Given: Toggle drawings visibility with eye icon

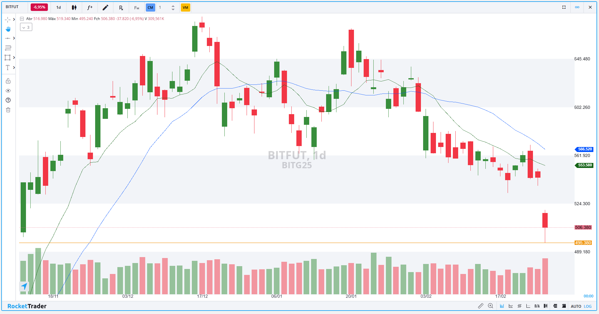Looking at the screenshot, I should [x=8, y=91].
